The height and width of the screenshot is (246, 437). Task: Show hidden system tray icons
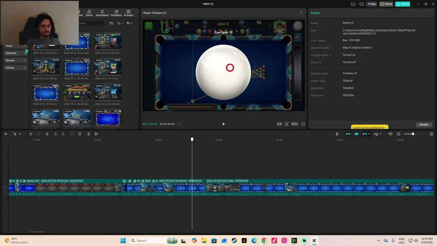click(378, 241)
